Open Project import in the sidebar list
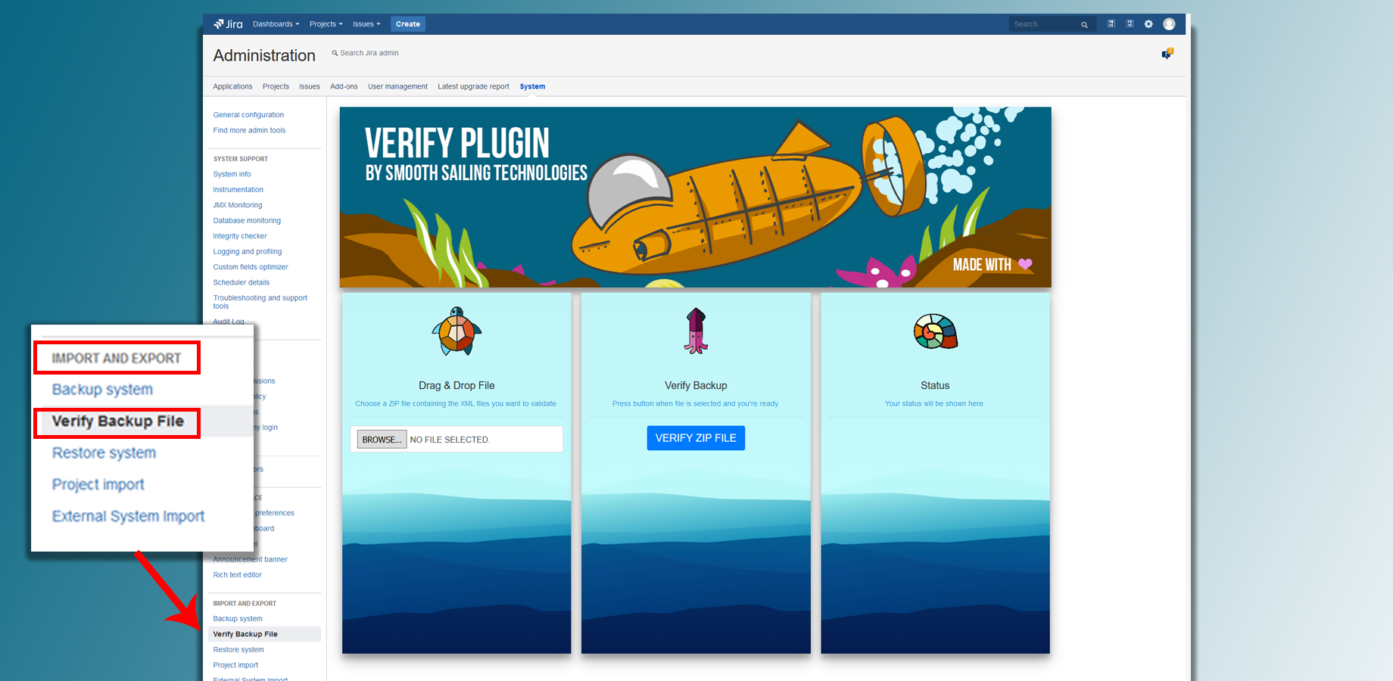Image resolution: width=1393 pixels, height=681 pixels. [235, 665]
